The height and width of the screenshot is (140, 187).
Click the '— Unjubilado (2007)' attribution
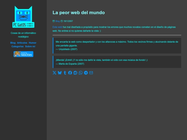pyautogui.click(x=66, y=49)
